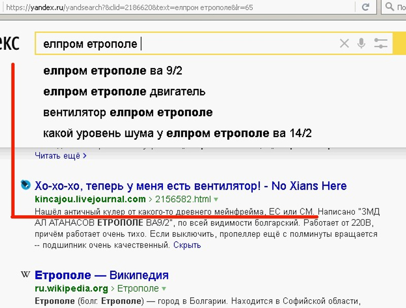Click the kincajou.livejournal.com domain link

tap(90, 199)
